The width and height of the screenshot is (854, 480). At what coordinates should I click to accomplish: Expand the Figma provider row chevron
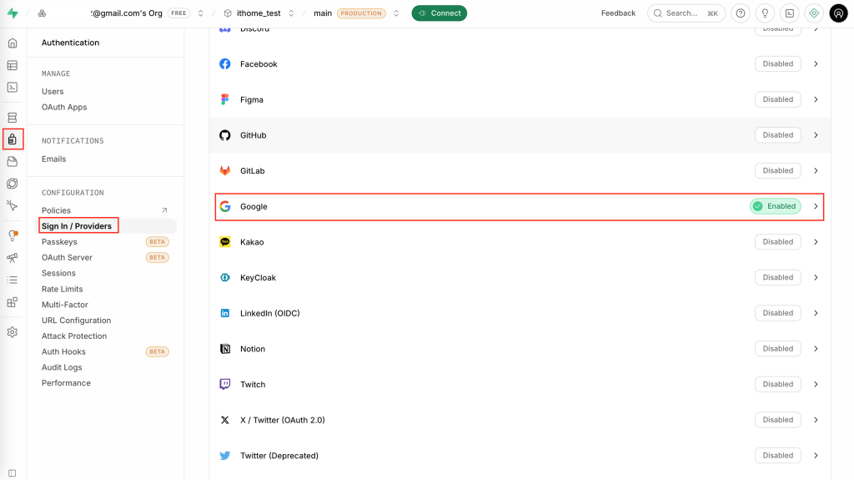(816, 99)
